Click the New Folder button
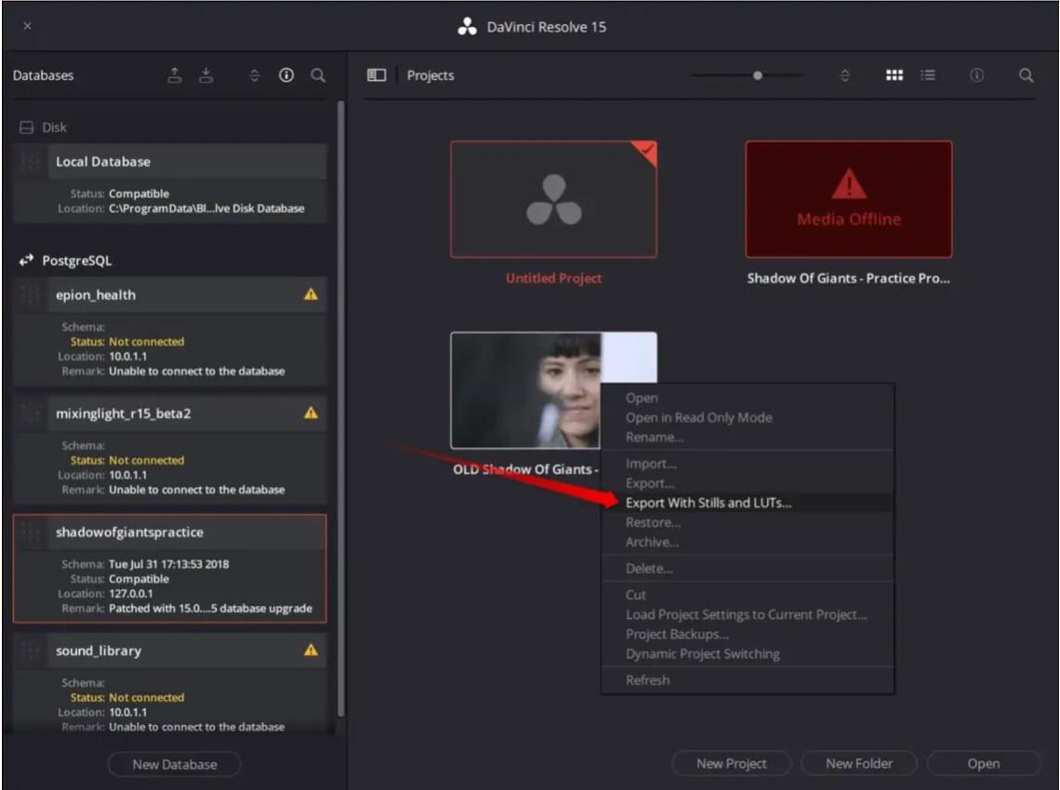Image resolution: width=1060 pixels, height=790 pixels. click(859, 764)
